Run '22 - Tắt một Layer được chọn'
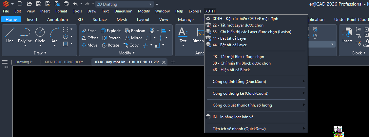This screenshot has height=137, width=369. tap(238, 25)
